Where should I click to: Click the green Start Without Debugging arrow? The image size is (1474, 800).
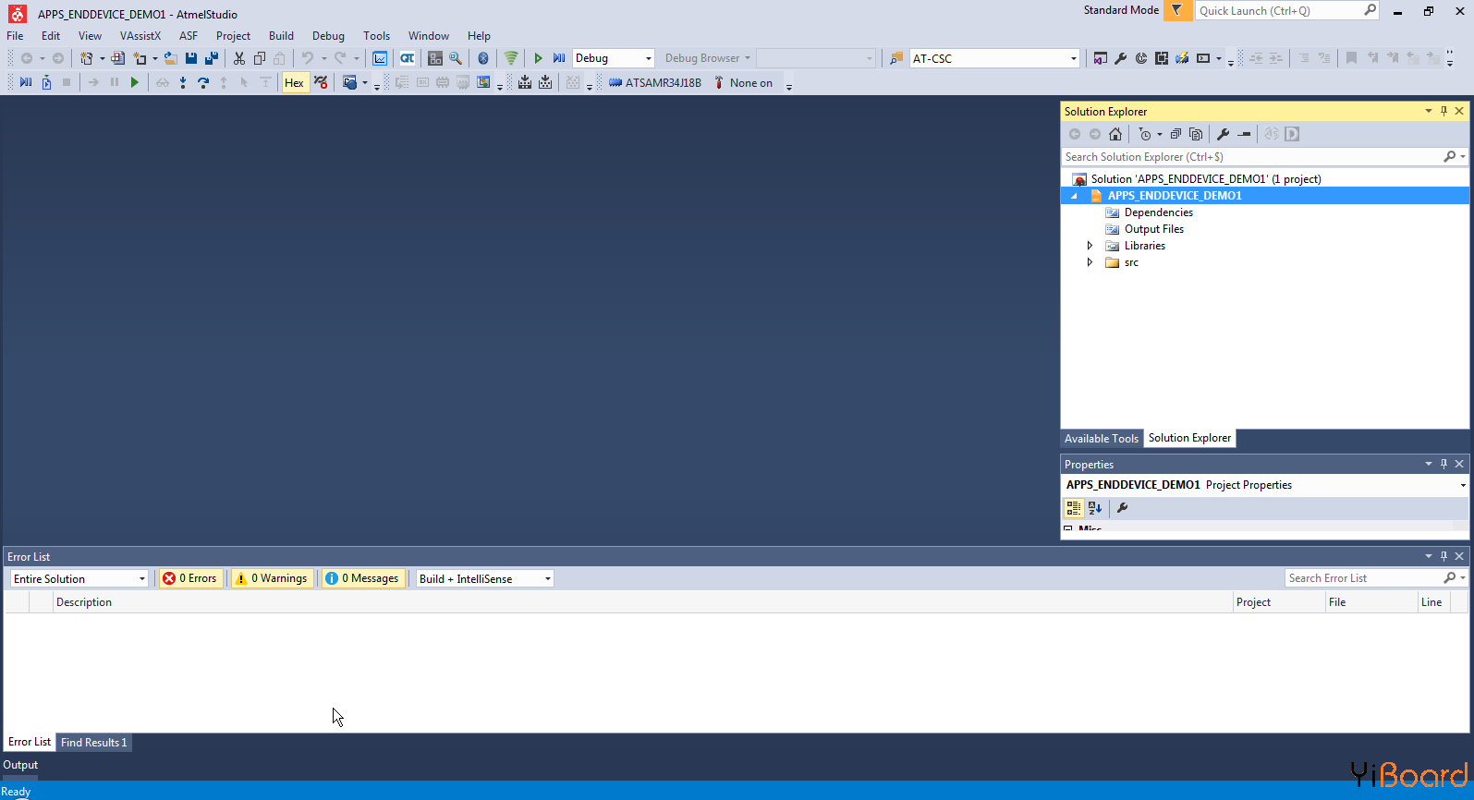tap(539, 58)
